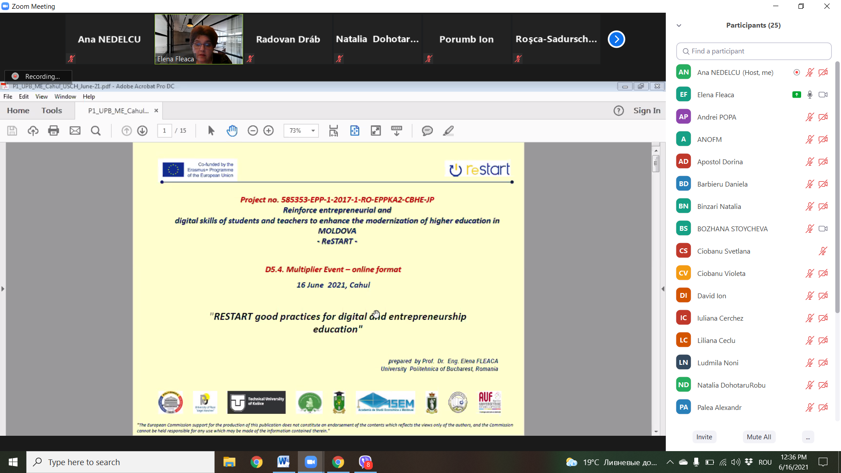This screenshot has width=841, height=473.
Task: Switch to the Home tab
Action: point(18,111)
